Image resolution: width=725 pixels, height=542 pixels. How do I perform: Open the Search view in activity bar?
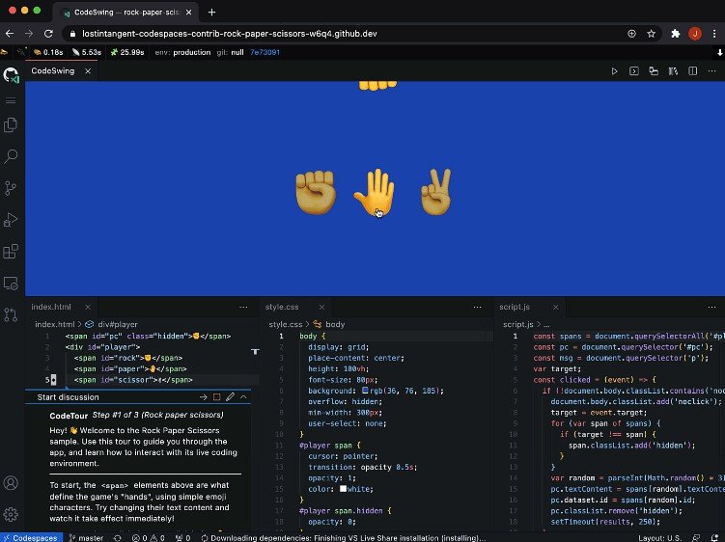11,156
